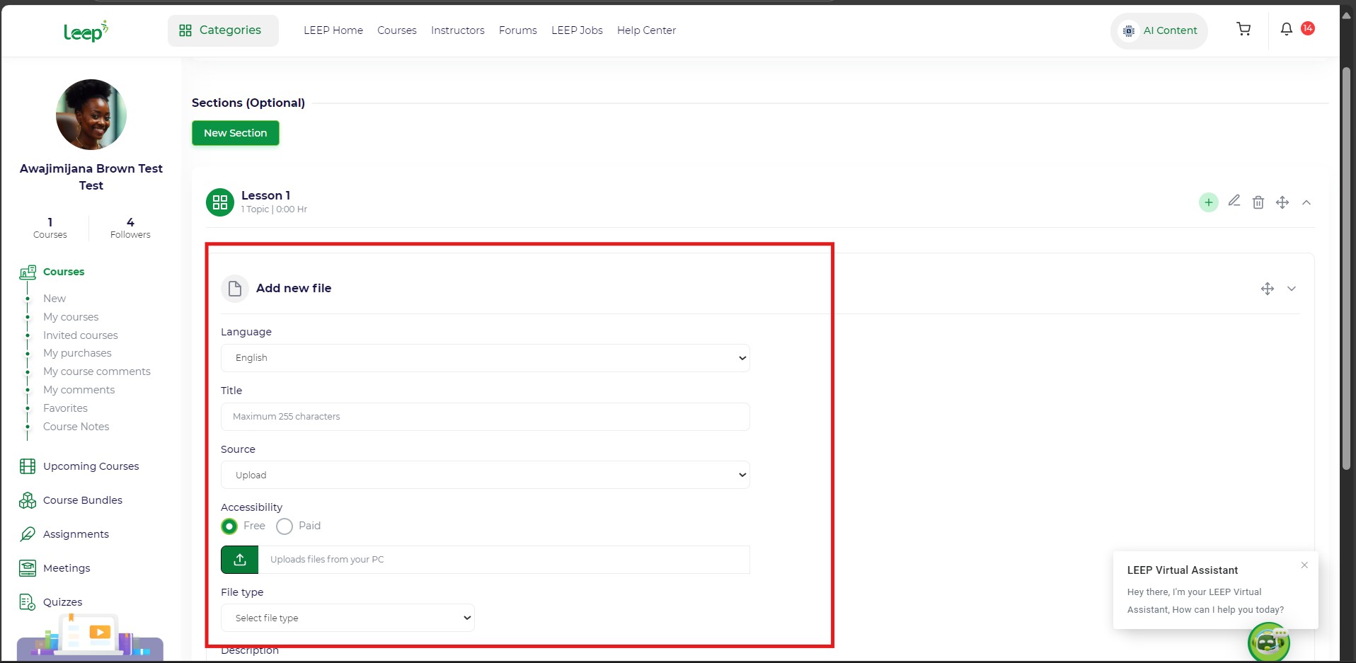1356x663 pixels.
Task: Delete Lesson 1 using the trash icon
Action: tap(1258, 202)
